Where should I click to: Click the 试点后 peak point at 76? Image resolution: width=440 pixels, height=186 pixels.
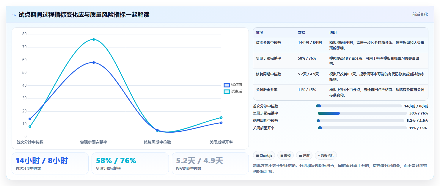(94, 39)
